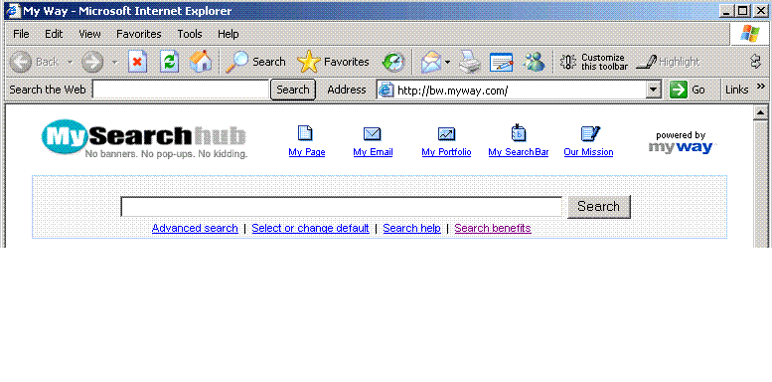Open the My Portfolio link

click(446, 152)
